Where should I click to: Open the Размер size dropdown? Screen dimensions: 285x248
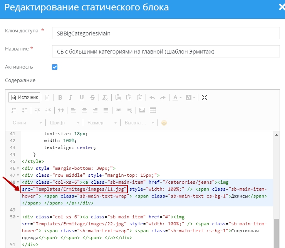coord(102,123)
